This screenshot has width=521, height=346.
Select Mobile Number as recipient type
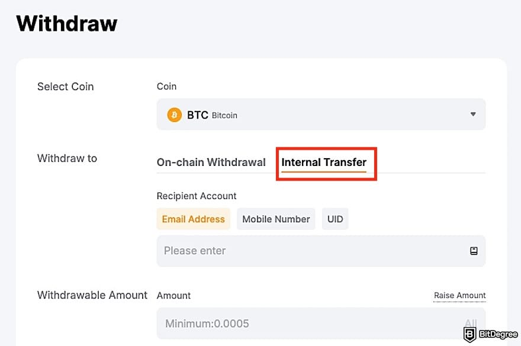pos(276,219)
